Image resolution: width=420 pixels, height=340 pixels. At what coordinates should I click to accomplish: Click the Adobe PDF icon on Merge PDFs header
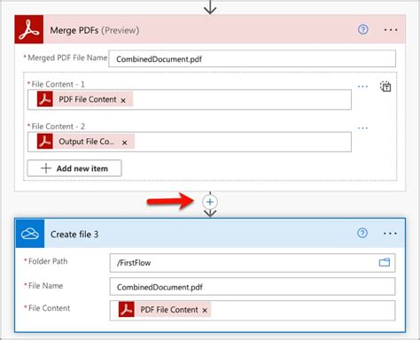[29, 29]
